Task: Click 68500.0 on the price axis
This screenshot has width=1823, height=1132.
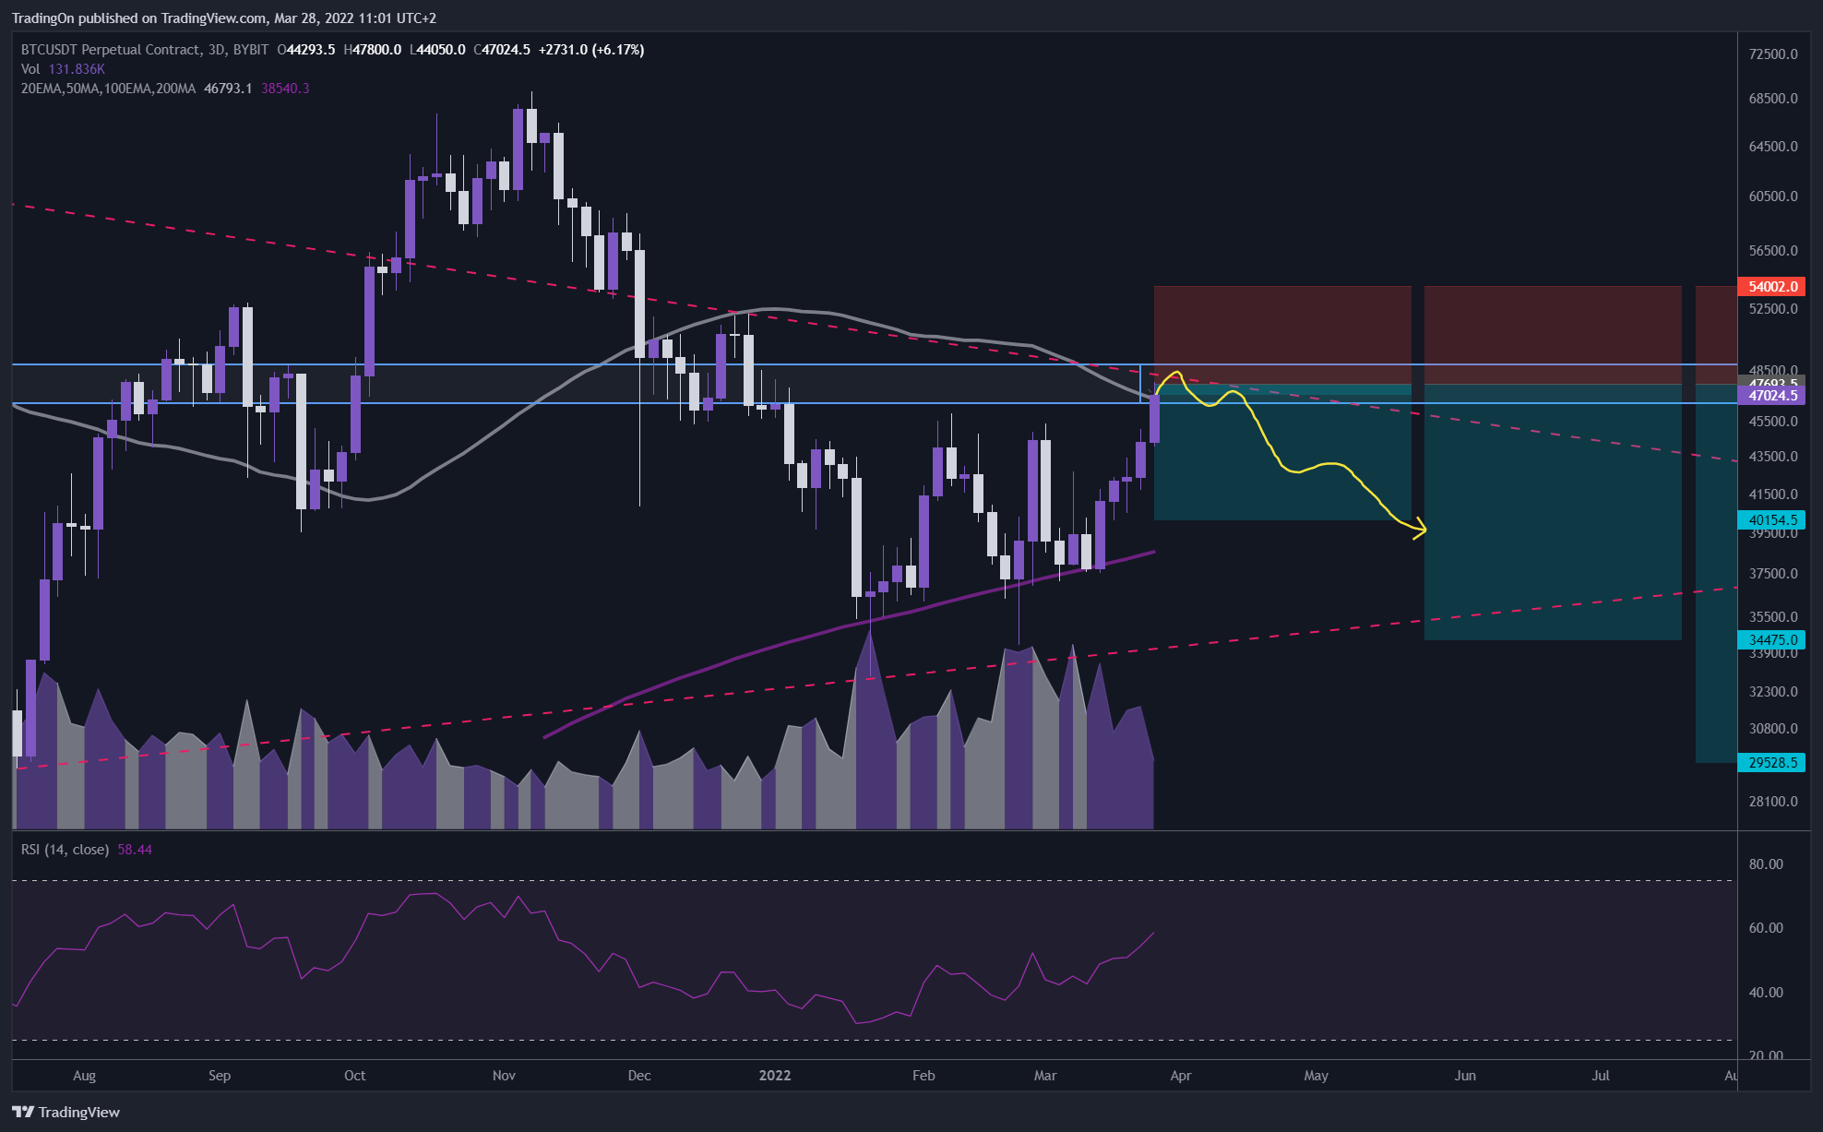Action: [1773, 99]
